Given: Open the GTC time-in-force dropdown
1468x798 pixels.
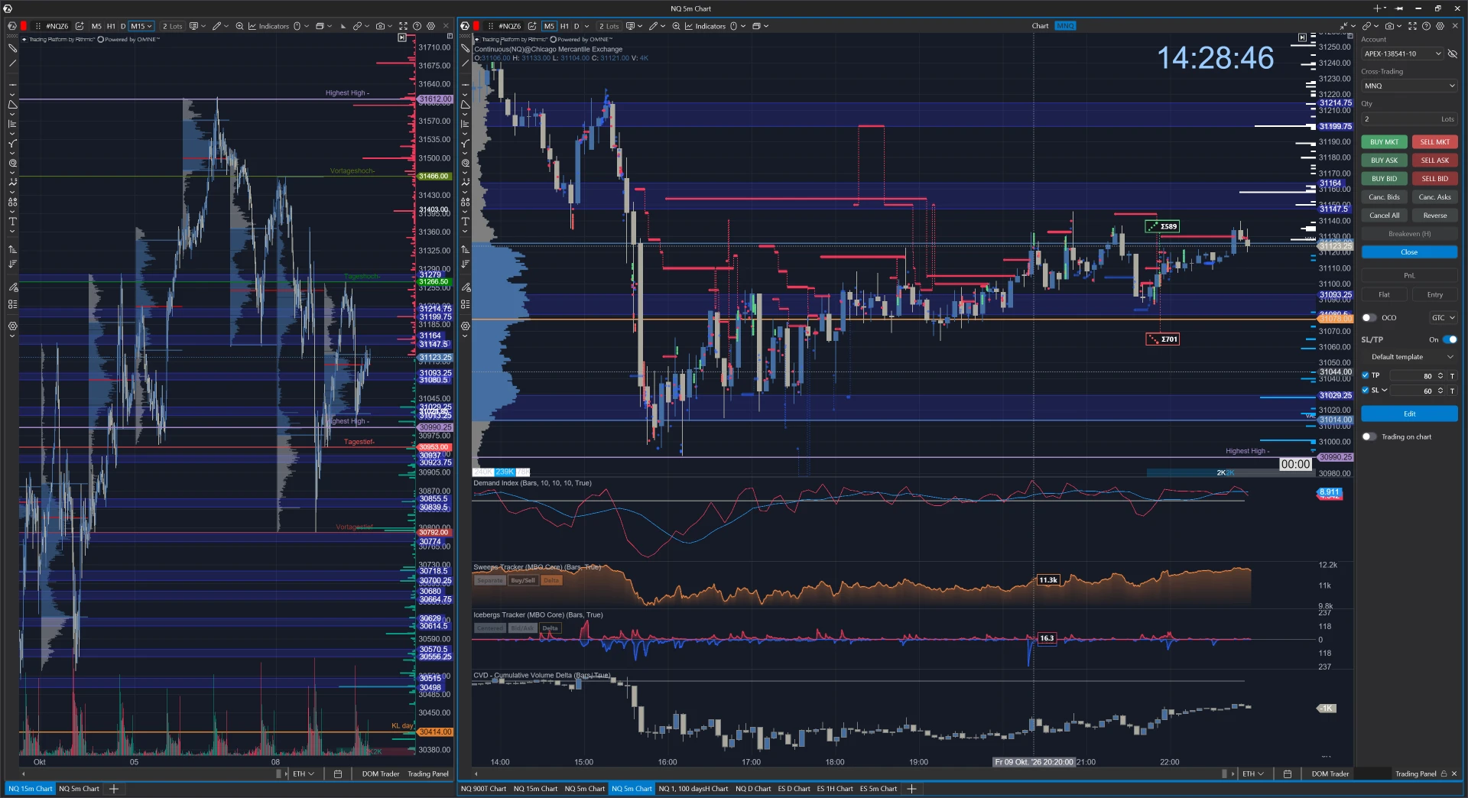Looking at the screenshot, I should pyautogui.click(x=1444, y=317).
